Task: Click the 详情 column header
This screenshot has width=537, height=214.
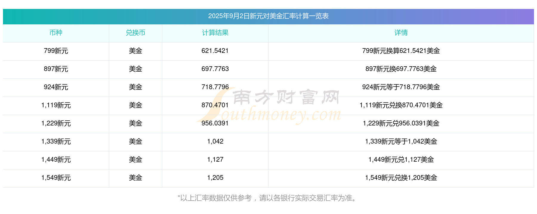Action: coord(401,33)
